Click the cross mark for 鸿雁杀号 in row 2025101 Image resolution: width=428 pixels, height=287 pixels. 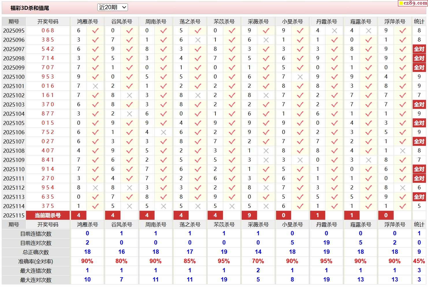coord(95,86)
